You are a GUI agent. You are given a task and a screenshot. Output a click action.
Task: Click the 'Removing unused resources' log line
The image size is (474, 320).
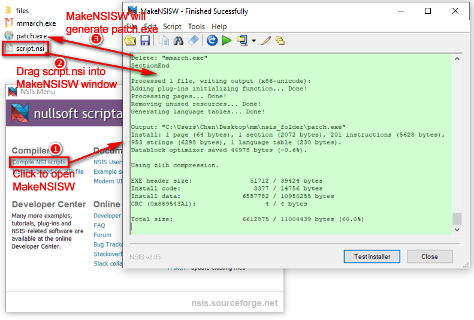tap(196, 104)
